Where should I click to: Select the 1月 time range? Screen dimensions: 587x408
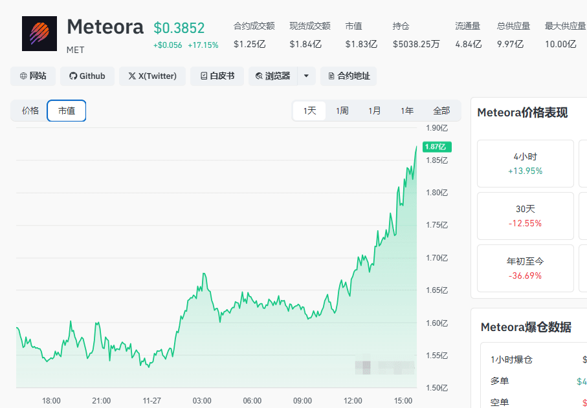click(374, 111)
